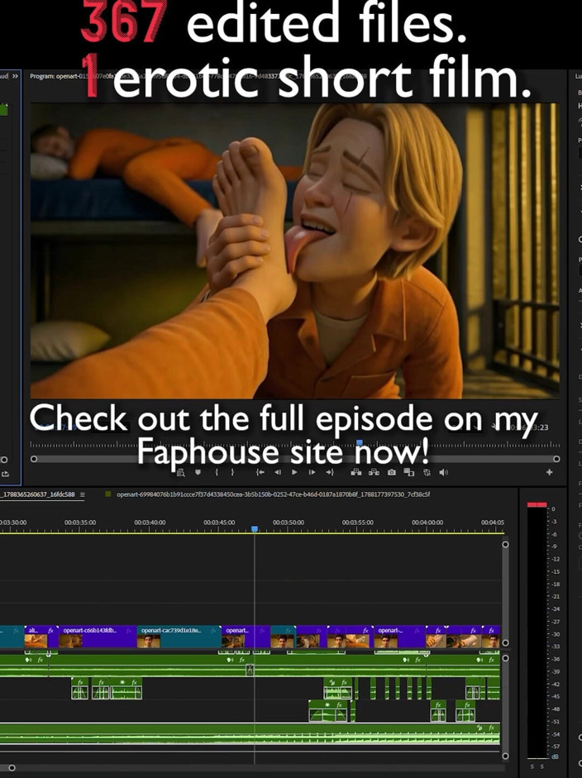Open the Button Editor plus icon
This screenshot has height=778, width=582.
click(549, 472)
